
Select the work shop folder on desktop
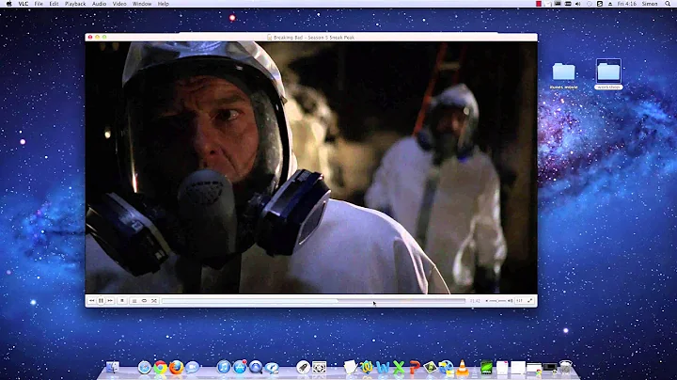click(x=608, y=74)
